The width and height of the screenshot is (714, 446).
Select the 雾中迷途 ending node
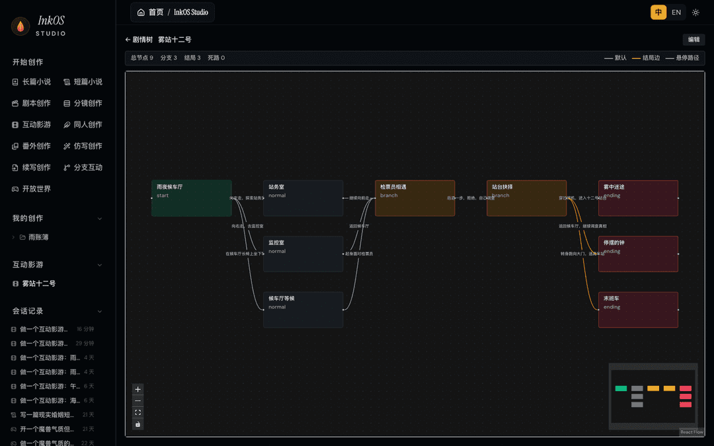[638, 198]
